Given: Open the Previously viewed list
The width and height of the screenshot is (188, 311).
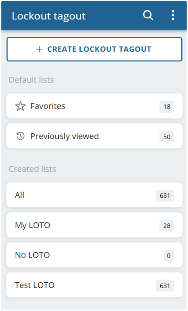Looking at the screenshot, I should click(x=94, y=136).
